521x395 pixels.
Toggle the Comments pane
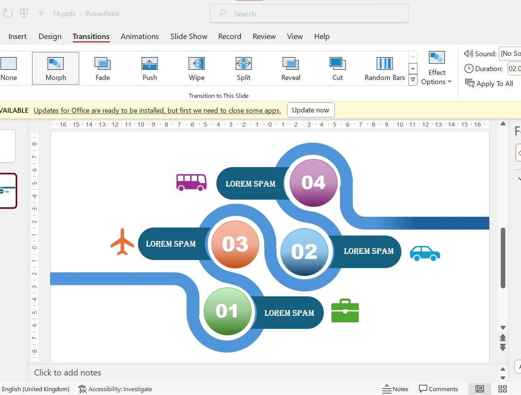438,389
